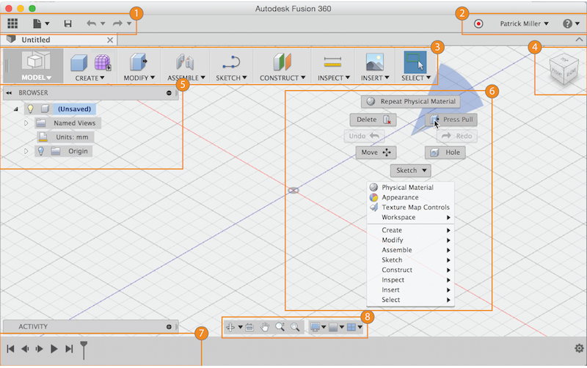The image size is (587, 368).
Task: Click the Select window selection icon
Action: coord(415,62)
